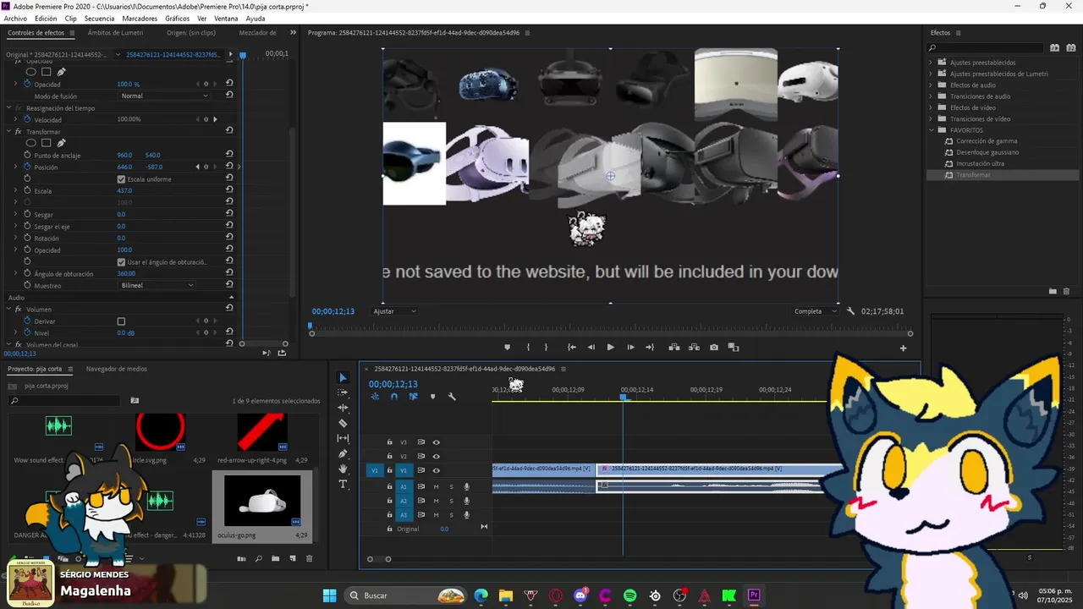Click Posición stopwatch animation toggle
The image size is (1083, 609).
(27, 167)
